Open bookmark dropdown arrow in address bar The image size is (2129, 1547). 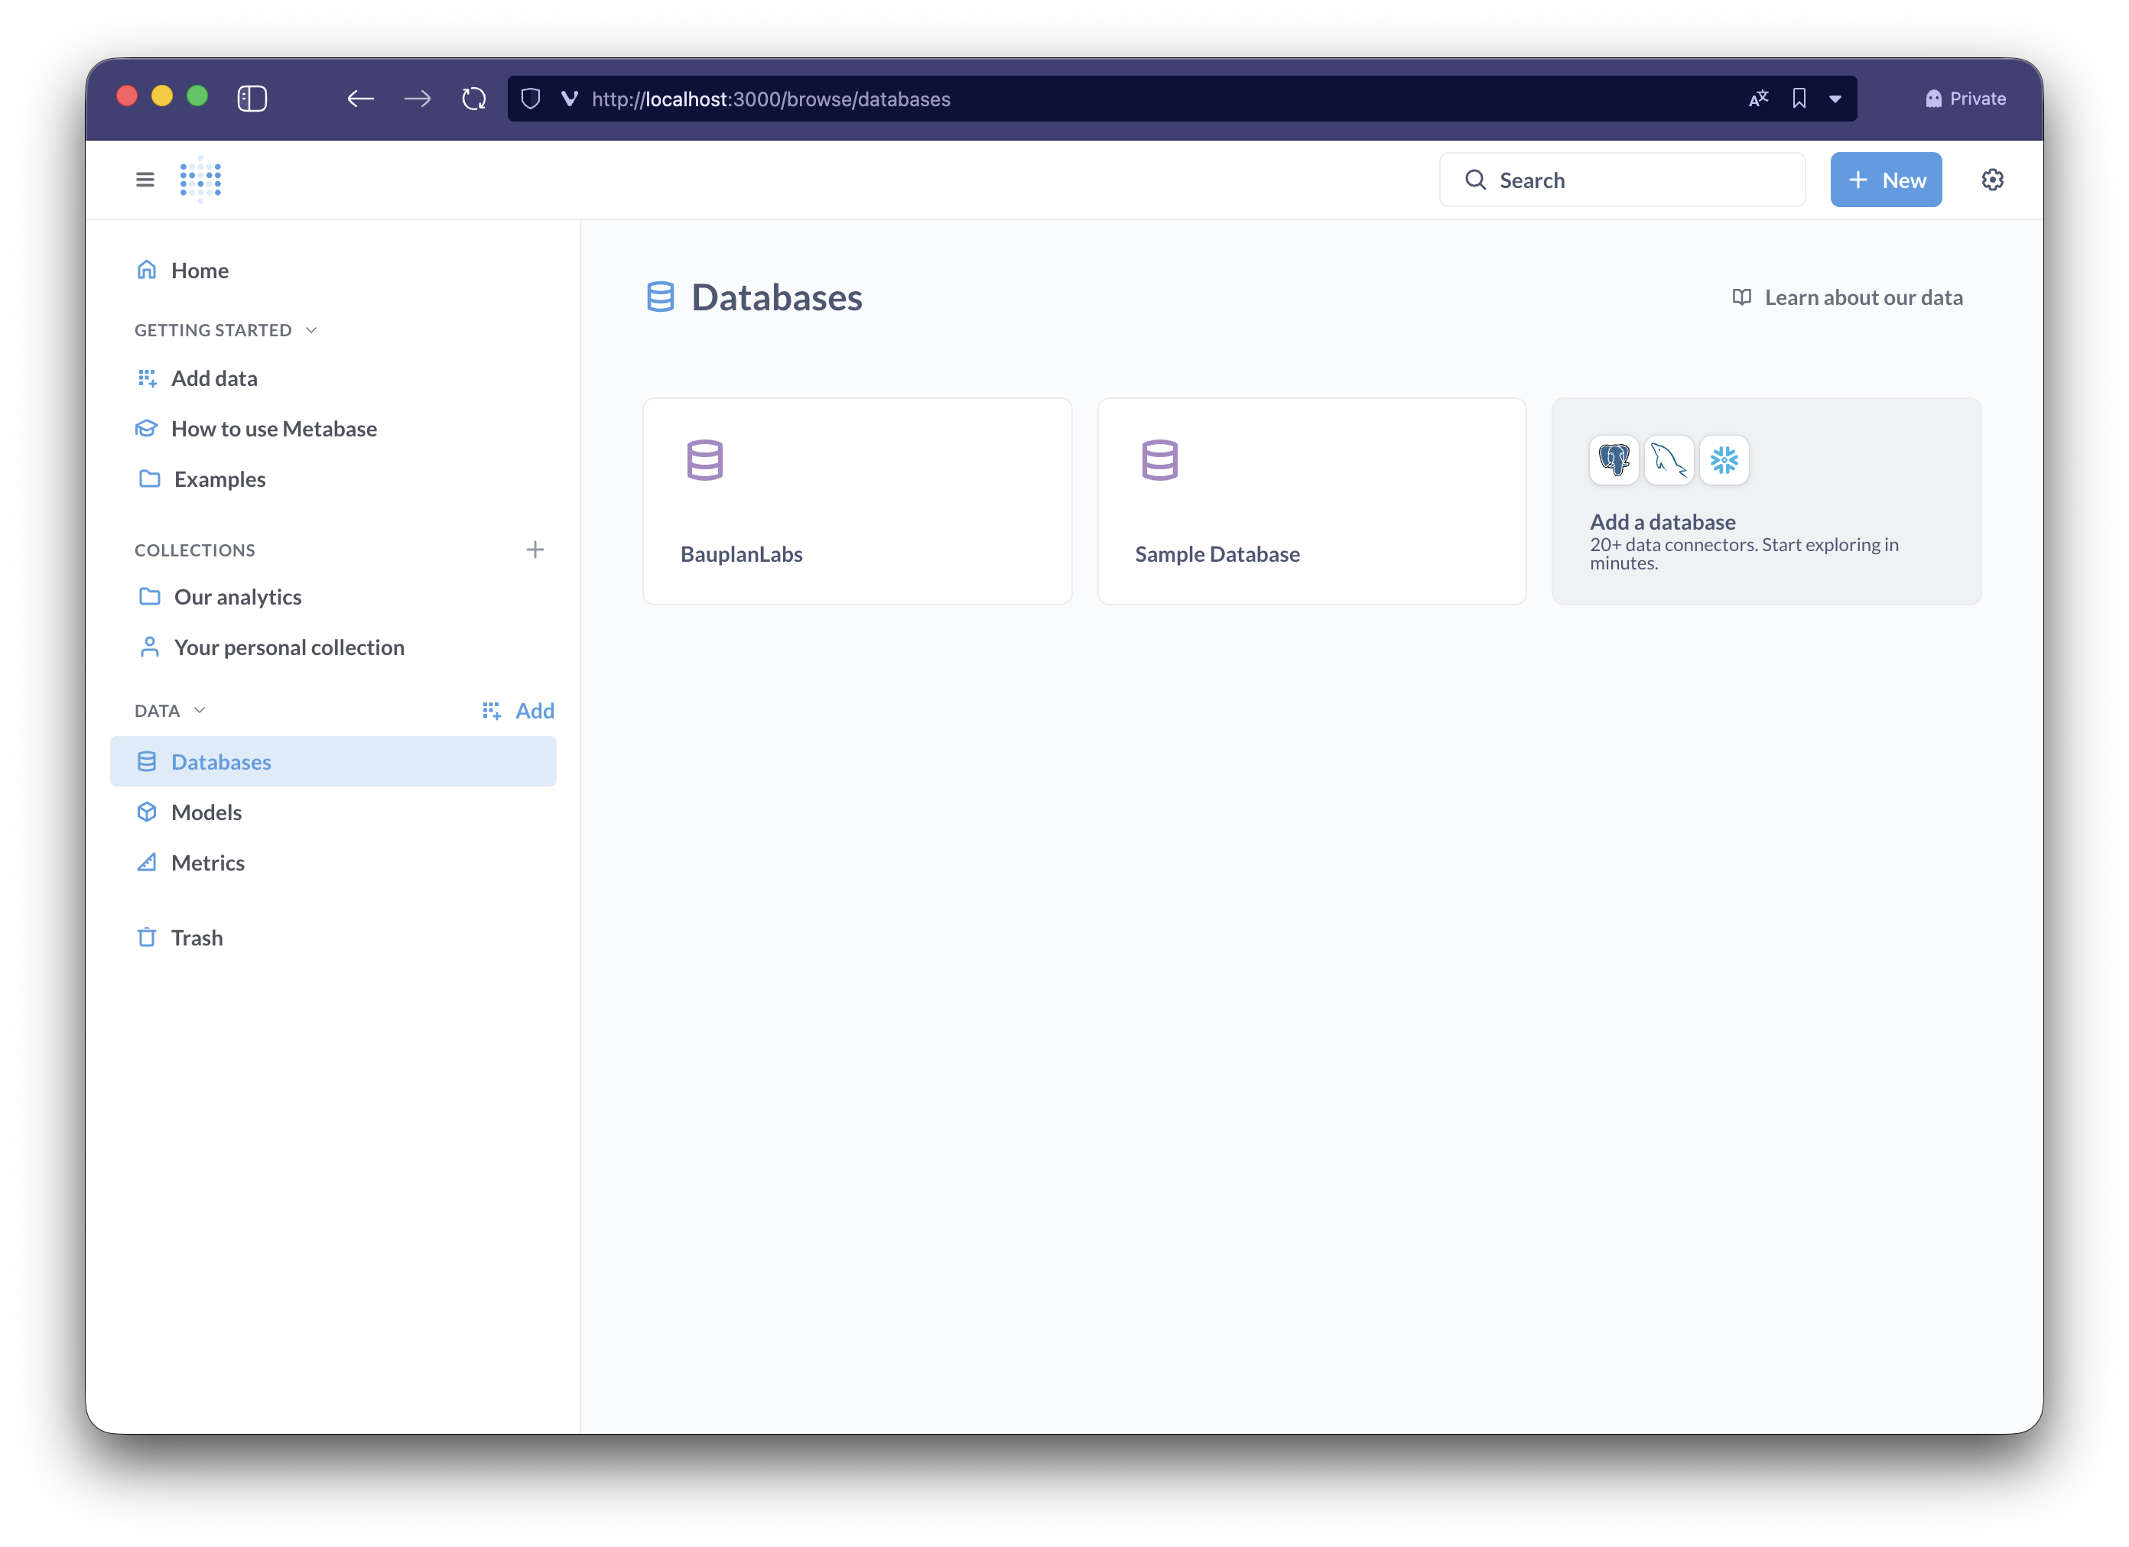[x=1835, y=99]
